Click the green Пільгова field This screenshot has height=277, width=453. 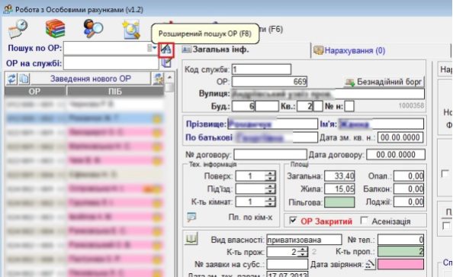339,201
